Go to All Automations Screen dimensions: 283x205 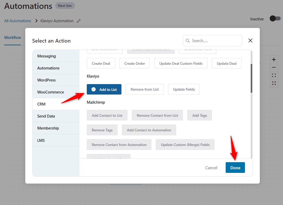coord(18,21)
